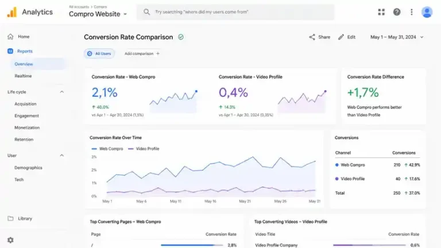
Task: Click the 2,1% Web Compro conversion rate
Action: (x=105, y=92)
